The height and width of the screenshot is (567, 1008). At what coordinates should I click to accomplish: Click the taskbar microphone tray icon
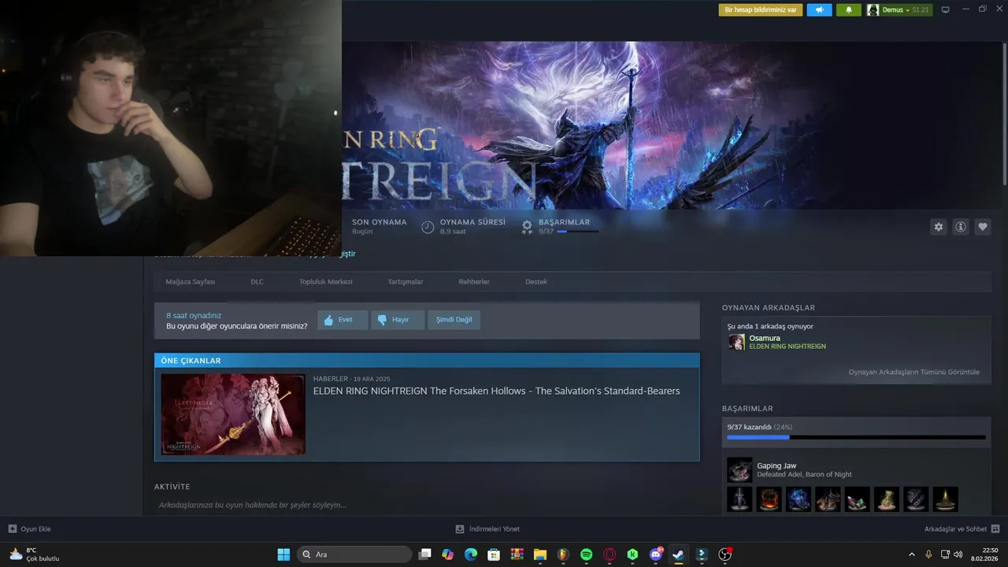coord(928,554)
